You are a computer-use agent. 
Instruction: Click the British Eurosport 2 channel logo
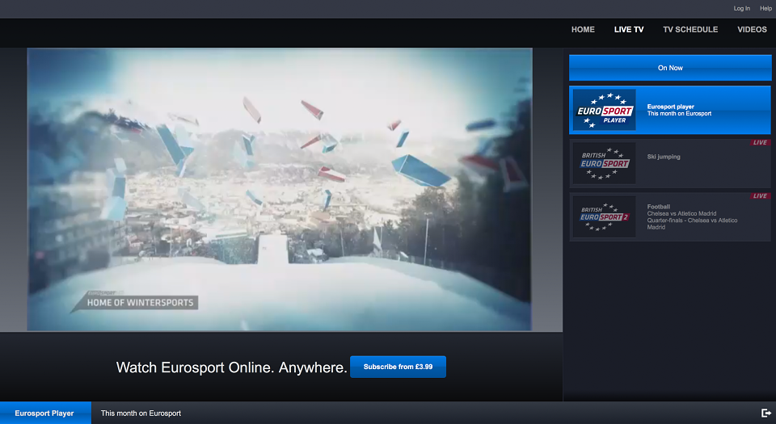point(605,217)
